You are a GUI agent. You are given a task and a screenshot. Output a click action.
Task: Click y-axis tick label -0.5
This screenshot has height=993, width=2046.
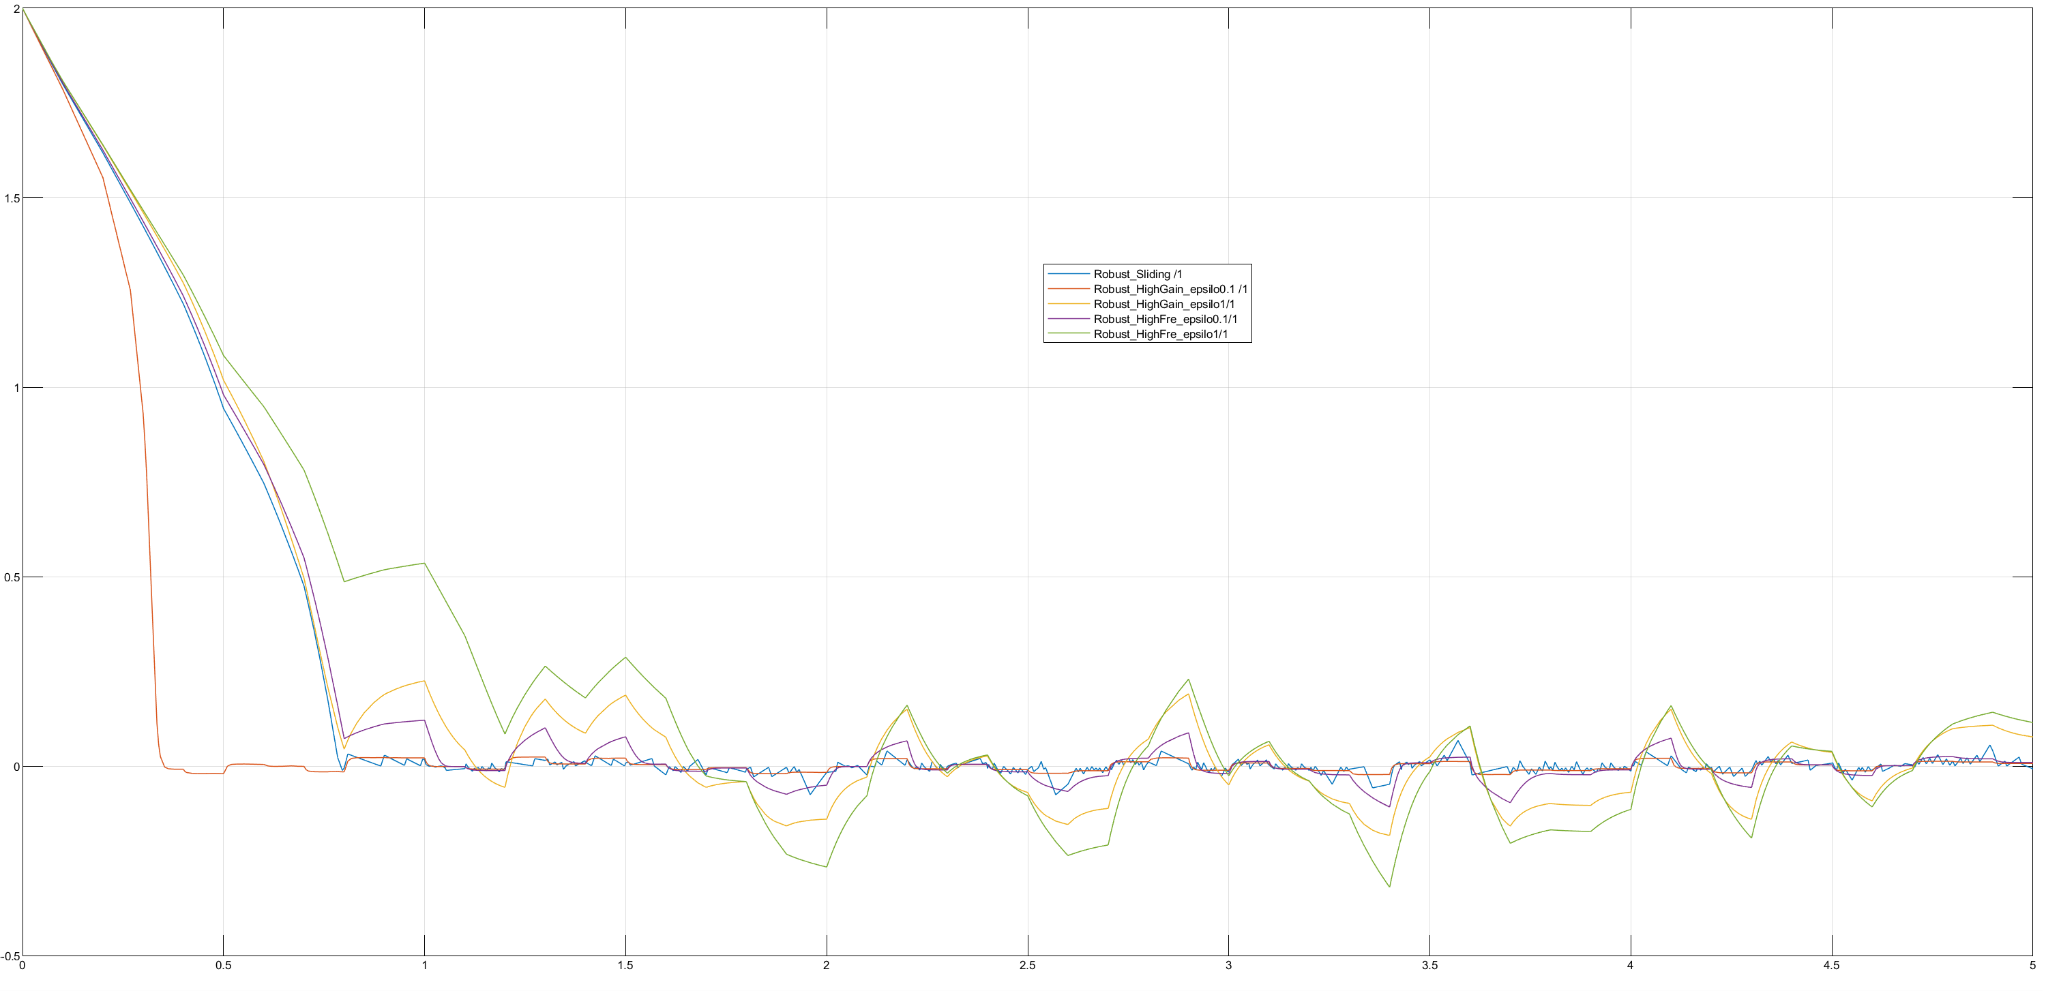tap(10, 956)
